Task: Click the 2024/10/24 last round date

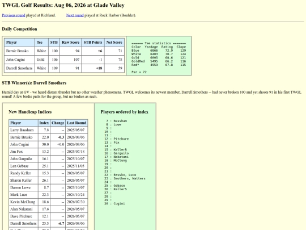Action: [x=76, y=195]
